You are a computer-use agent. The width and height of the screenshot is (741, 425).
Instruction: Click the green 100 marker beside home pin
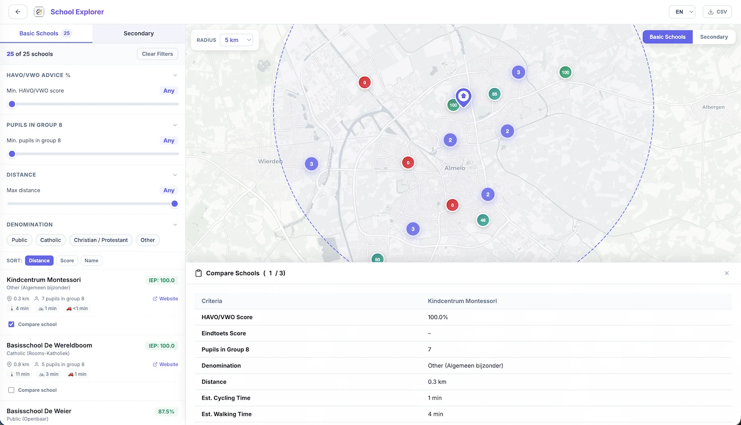pyautogui.click(x=453, y=105)
